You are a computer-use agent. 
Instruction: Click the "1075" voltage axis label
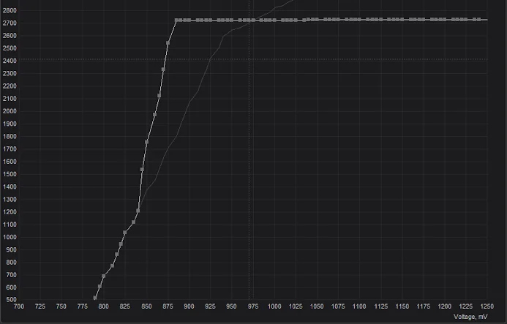338,306
